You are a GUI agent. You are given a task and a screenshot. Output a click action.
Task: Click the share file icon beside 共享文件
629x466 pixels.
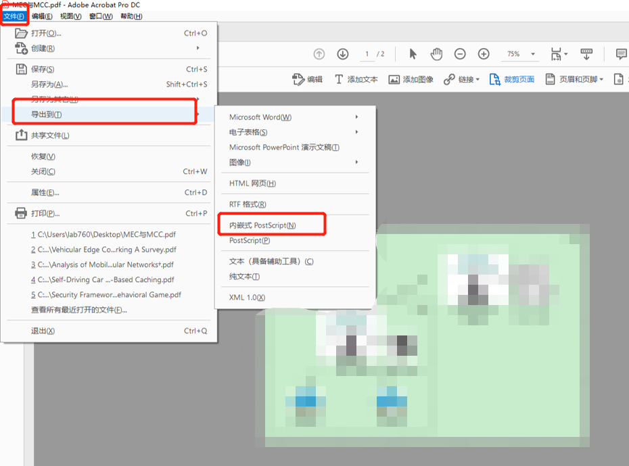tap(21, 135)
